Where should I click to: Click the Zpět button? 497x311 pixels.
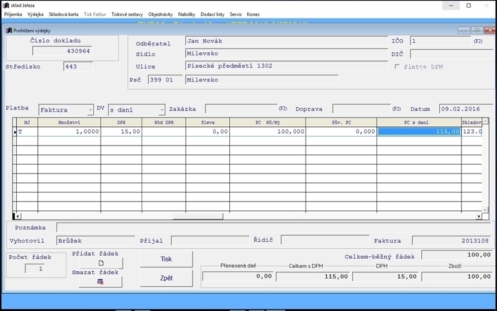click(166, 278)
